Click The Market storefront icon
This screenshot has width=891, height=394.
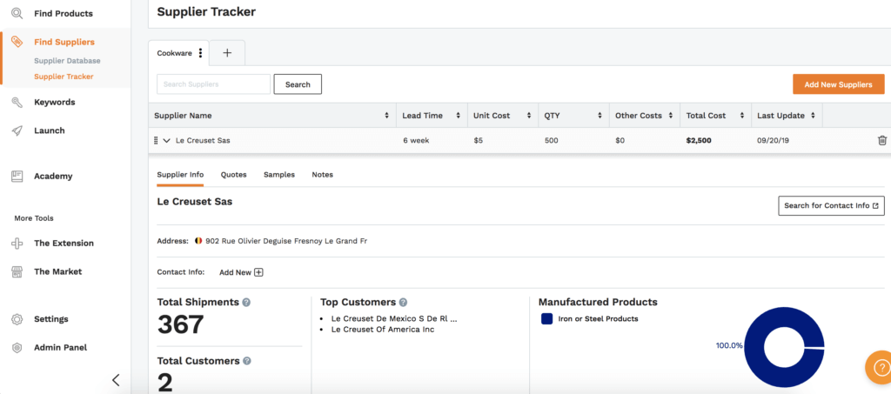[x=17, y=271]
